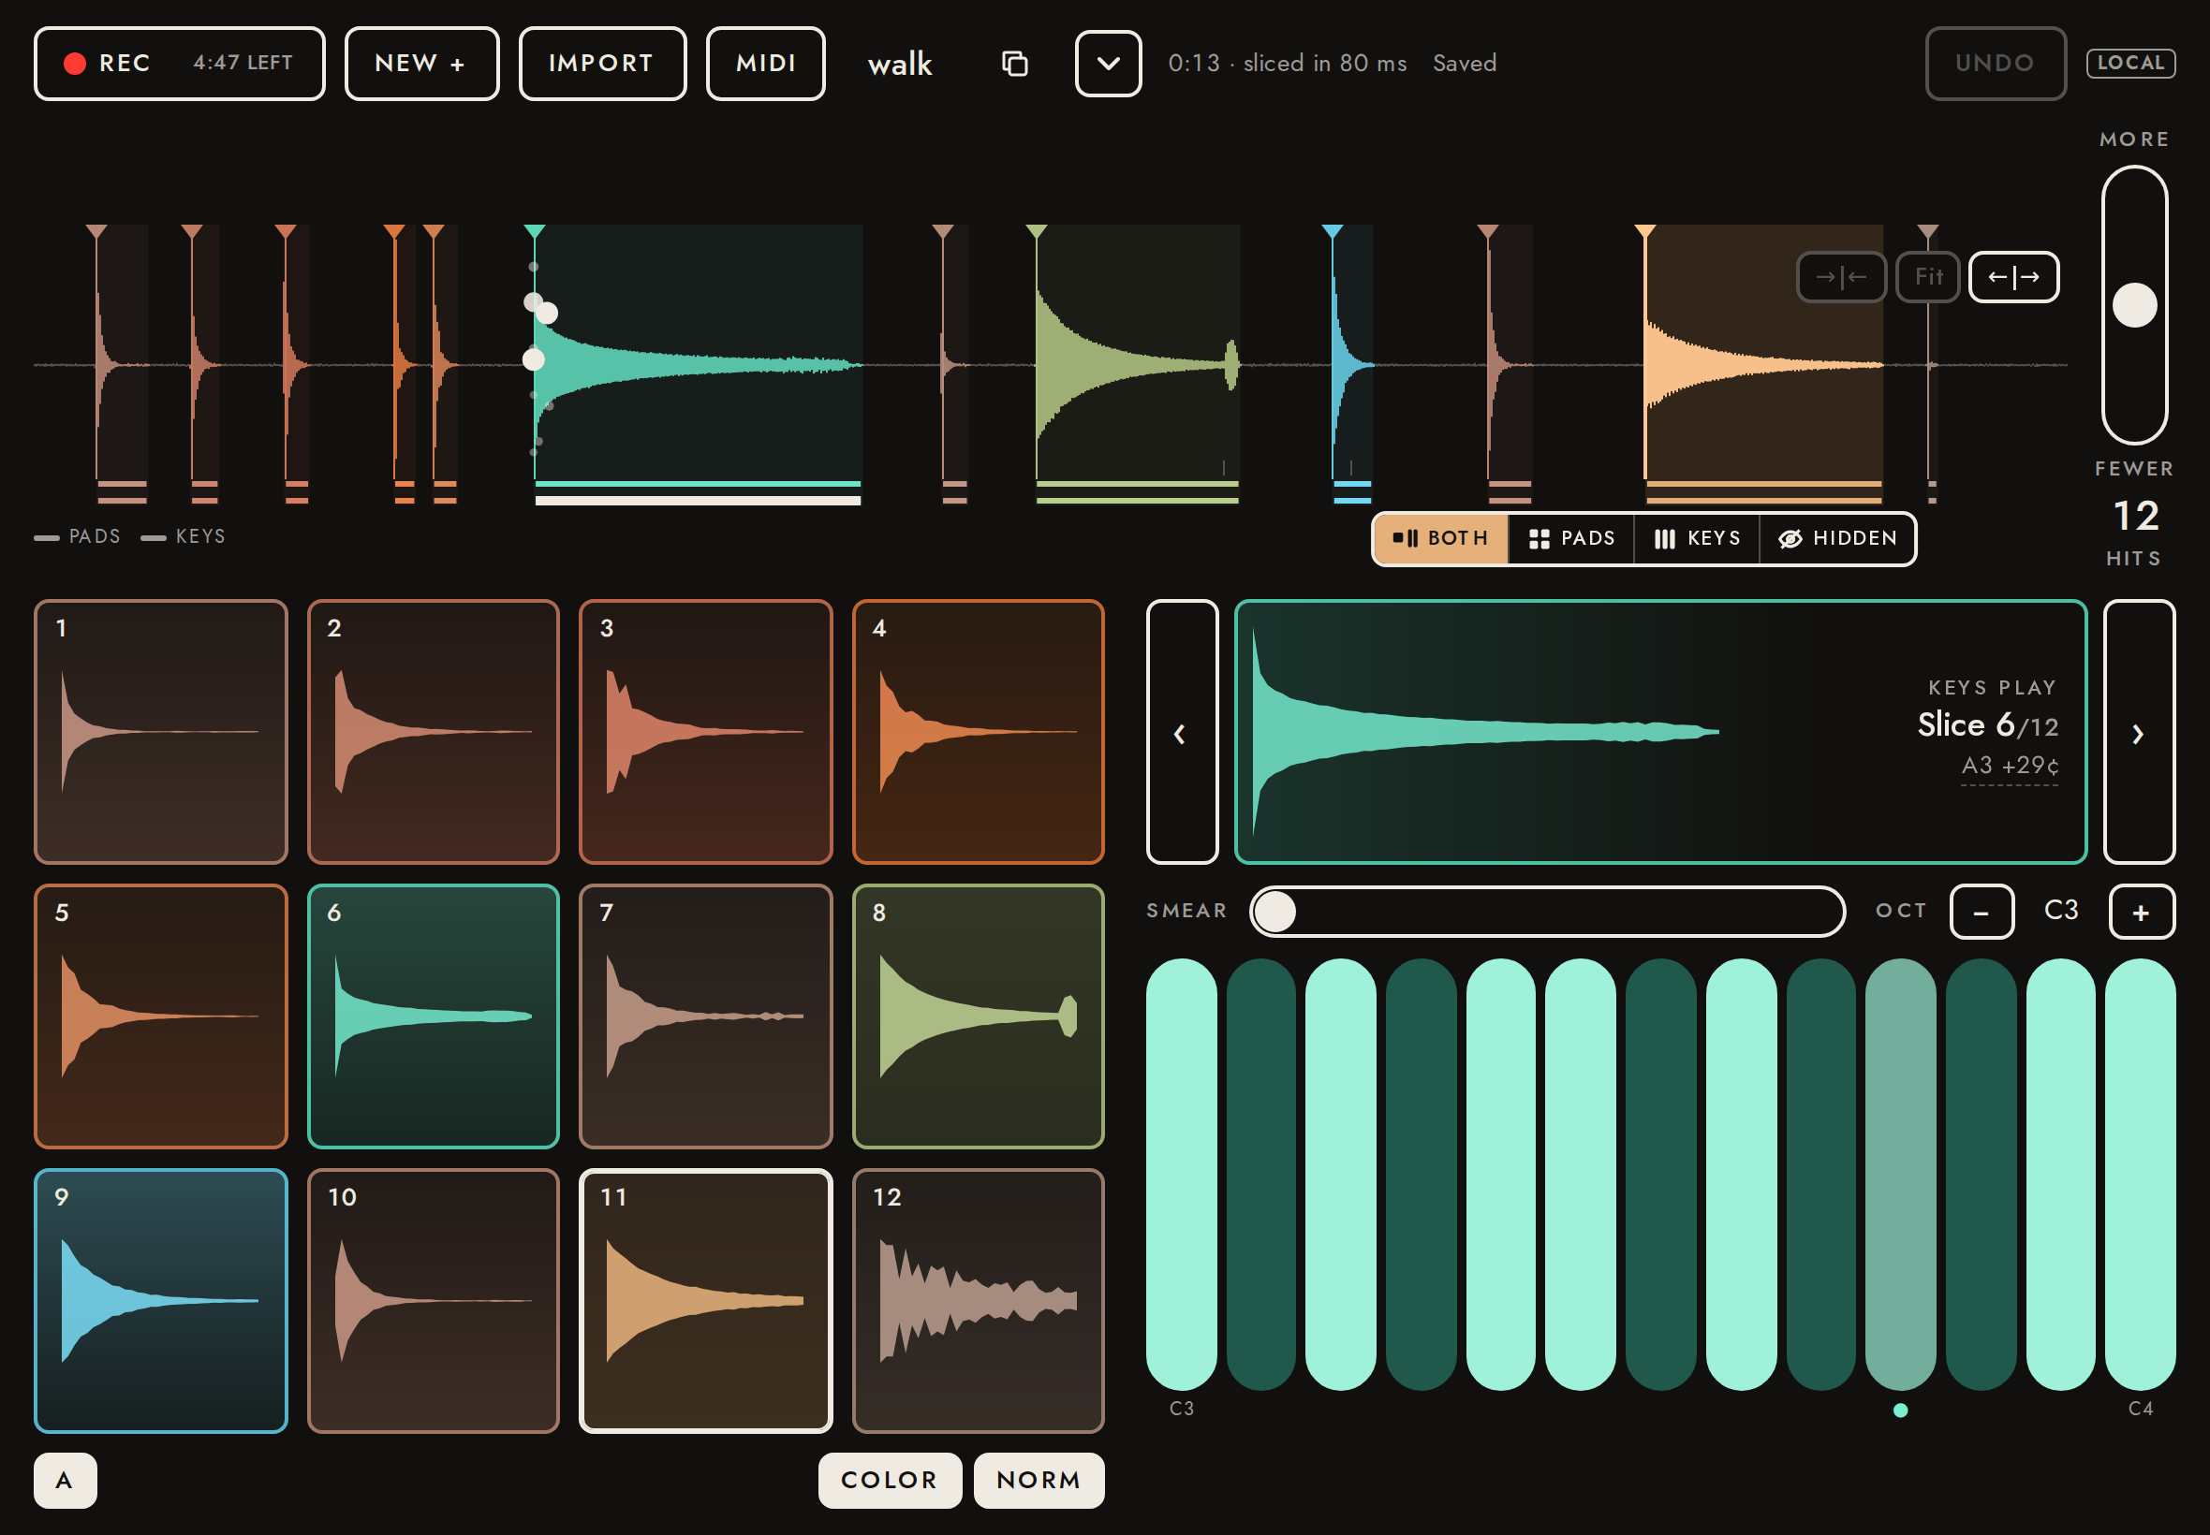
Task: Open the dropdown chevron next to walk
Action: pos(1108,64)
